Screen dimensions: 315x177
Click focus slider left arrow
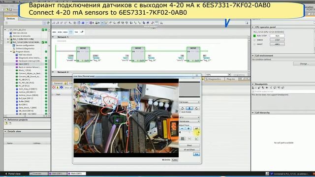pos(180,132)
